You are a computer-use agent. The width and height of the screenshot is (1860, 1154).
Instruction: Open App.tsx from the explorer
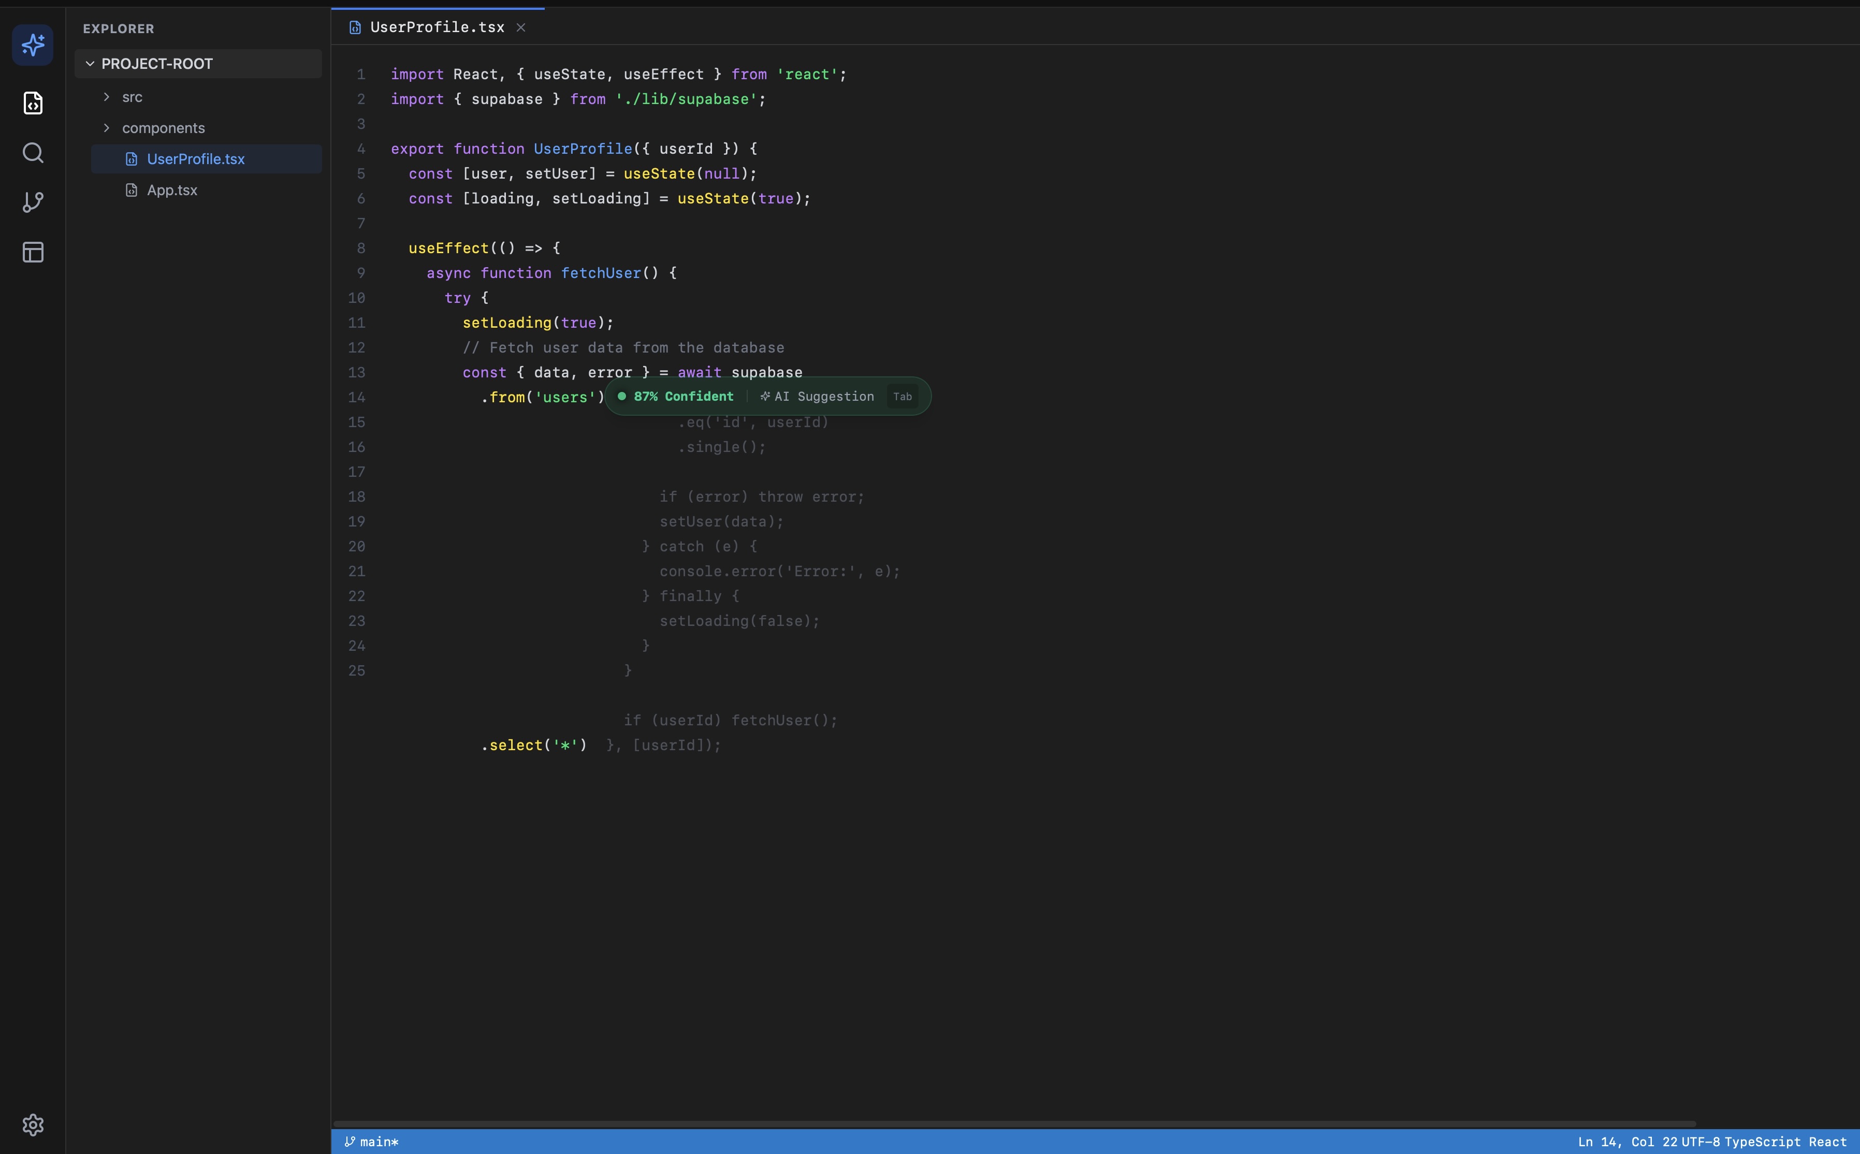(x=172, y=190)
